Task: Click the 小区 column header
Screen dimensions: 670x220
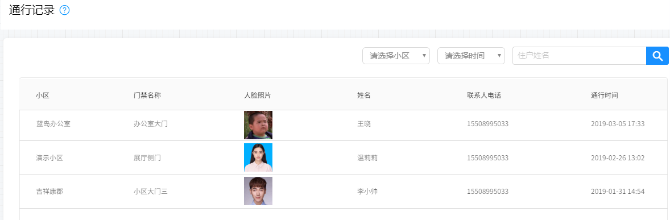Action: coord(43,96)
